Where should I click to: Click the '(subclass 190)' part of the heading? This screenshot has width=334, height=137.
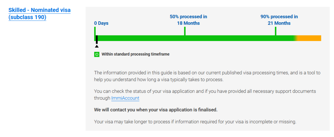(x=27, y=17)
